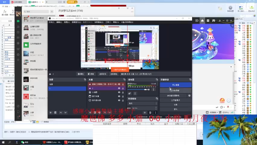Open source properties gear in Sources panel footer

(100, 112)
